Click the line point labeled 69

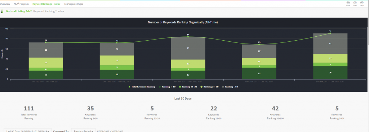point(259,44)
